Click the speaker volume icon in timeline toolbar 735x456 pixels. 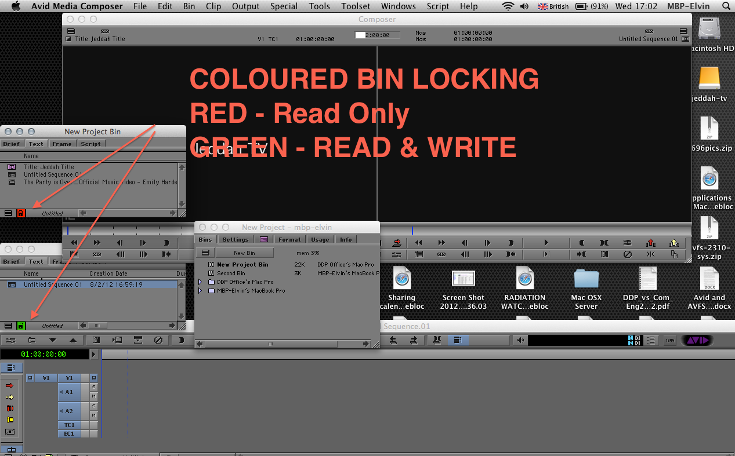click(520, 340)
